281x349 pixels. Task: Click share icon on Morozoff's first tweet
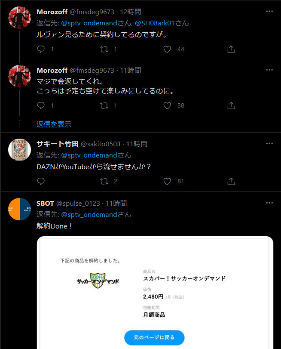231,49
